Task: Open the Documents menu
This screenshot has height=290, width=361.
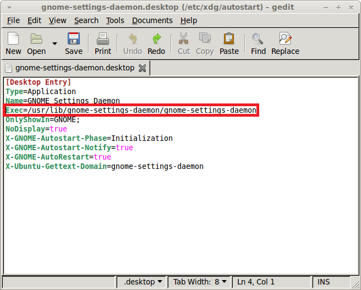Action: [152, 20]
